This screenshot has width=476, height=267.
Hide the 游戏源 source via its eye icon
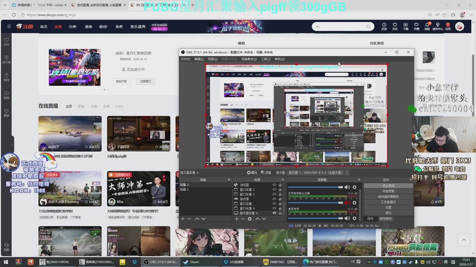pyautogui.click(x=274, y=199)
